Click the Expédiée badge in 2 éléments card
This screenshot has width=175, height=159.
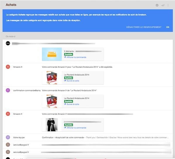69,54
